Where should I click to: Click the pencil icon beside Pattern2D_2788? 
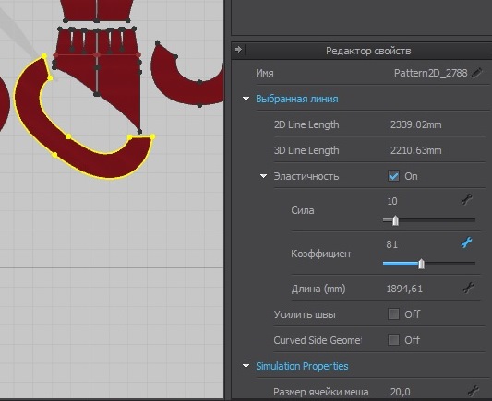(x=476, y=73)
